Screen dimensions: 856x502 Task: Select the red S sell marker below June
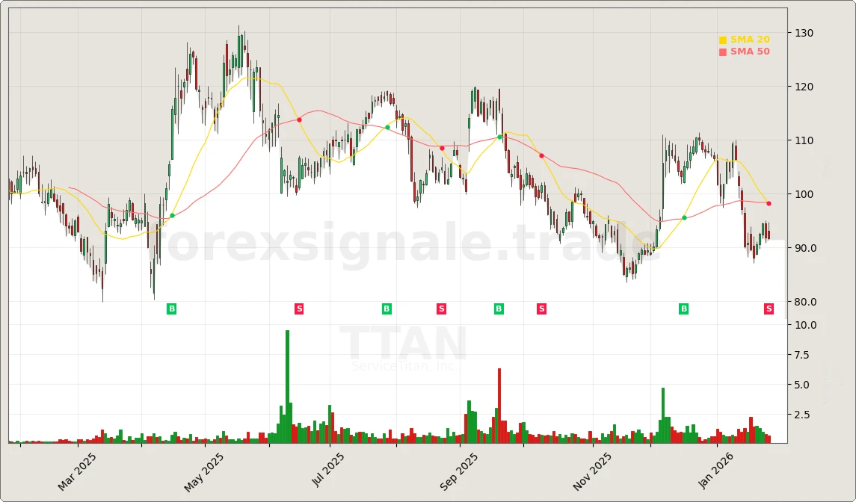(x=298, y=309)
